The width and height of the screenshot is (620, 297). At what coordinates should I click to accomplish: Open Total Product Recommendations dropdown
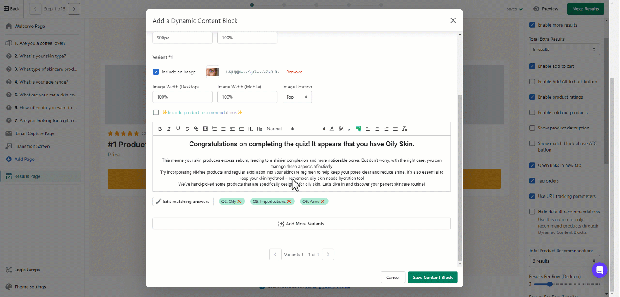click(x=564, y=261)
